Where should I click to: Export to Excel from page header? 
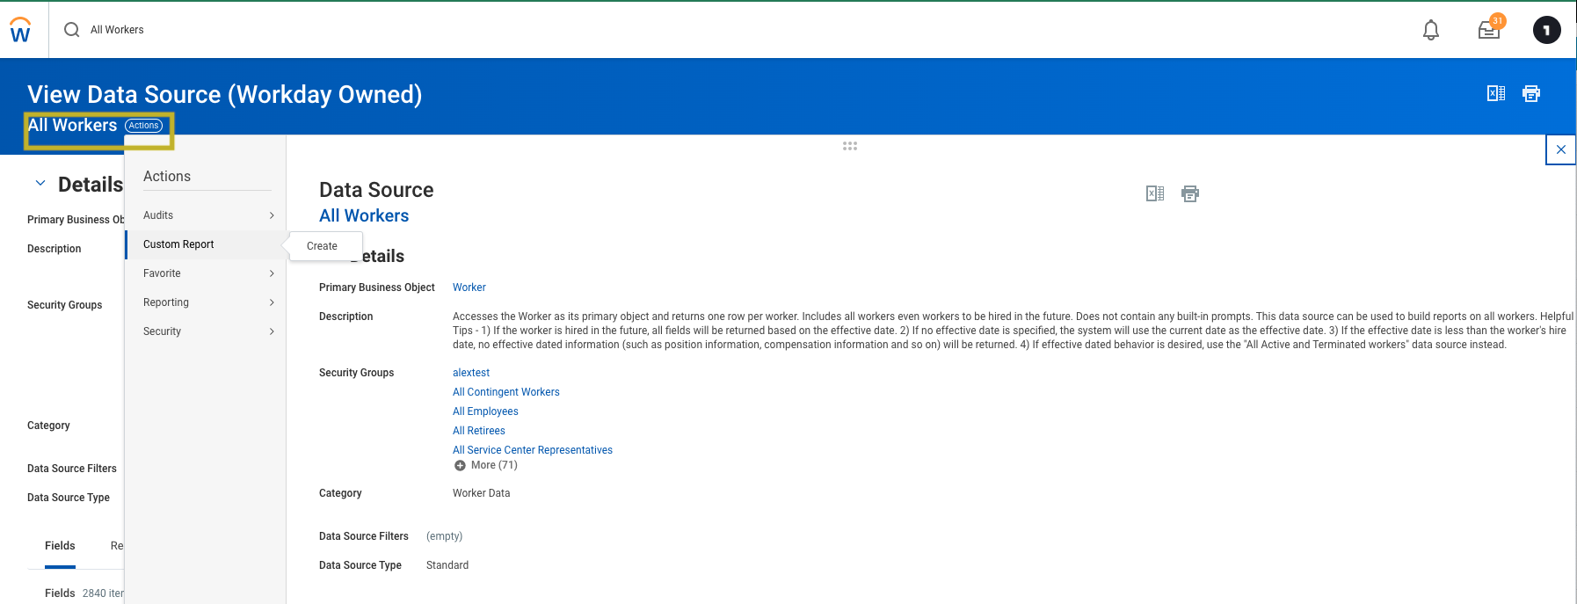[x=1495, y=93]
